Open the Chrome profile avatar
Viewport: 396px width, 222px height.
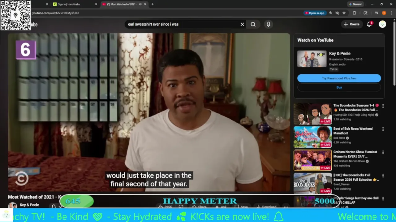click(384, 13)
